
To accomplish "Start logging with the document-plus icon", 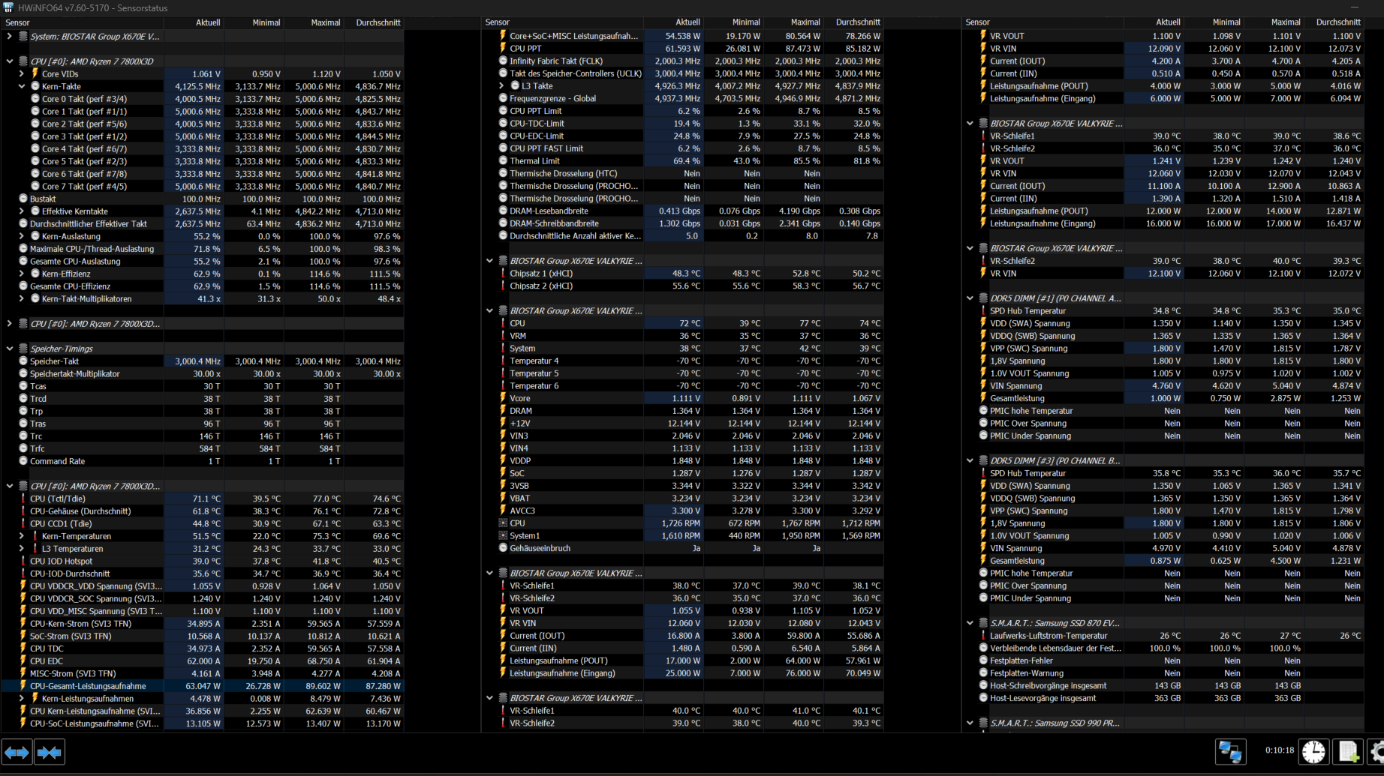I will point(1349,751).
